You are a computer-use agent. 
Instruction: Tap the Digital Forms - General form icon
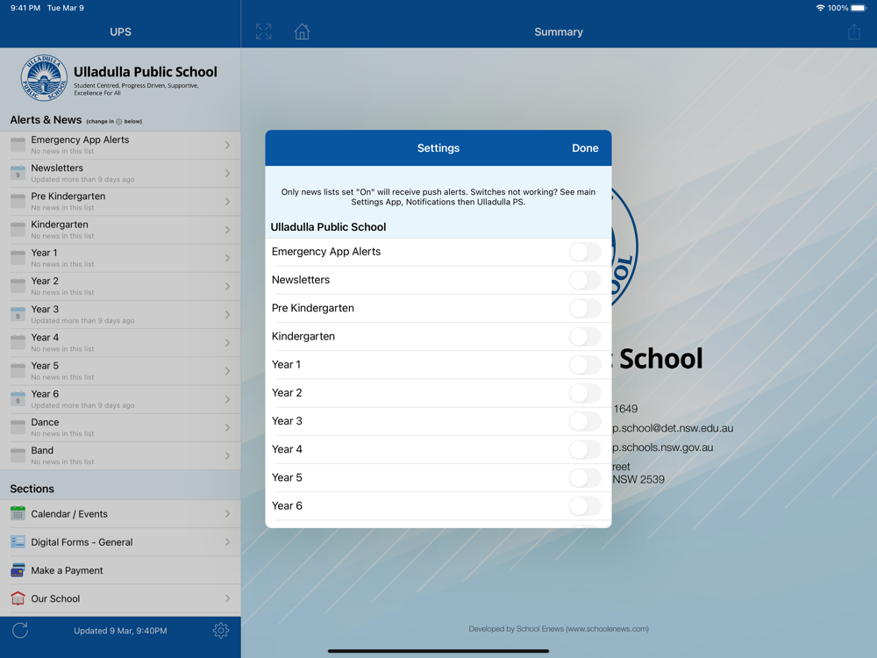18,541
